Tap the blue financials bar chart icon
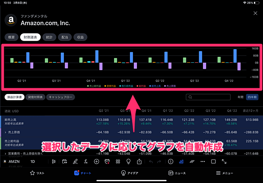The image size is (263, 183). [x=181, y=162]
